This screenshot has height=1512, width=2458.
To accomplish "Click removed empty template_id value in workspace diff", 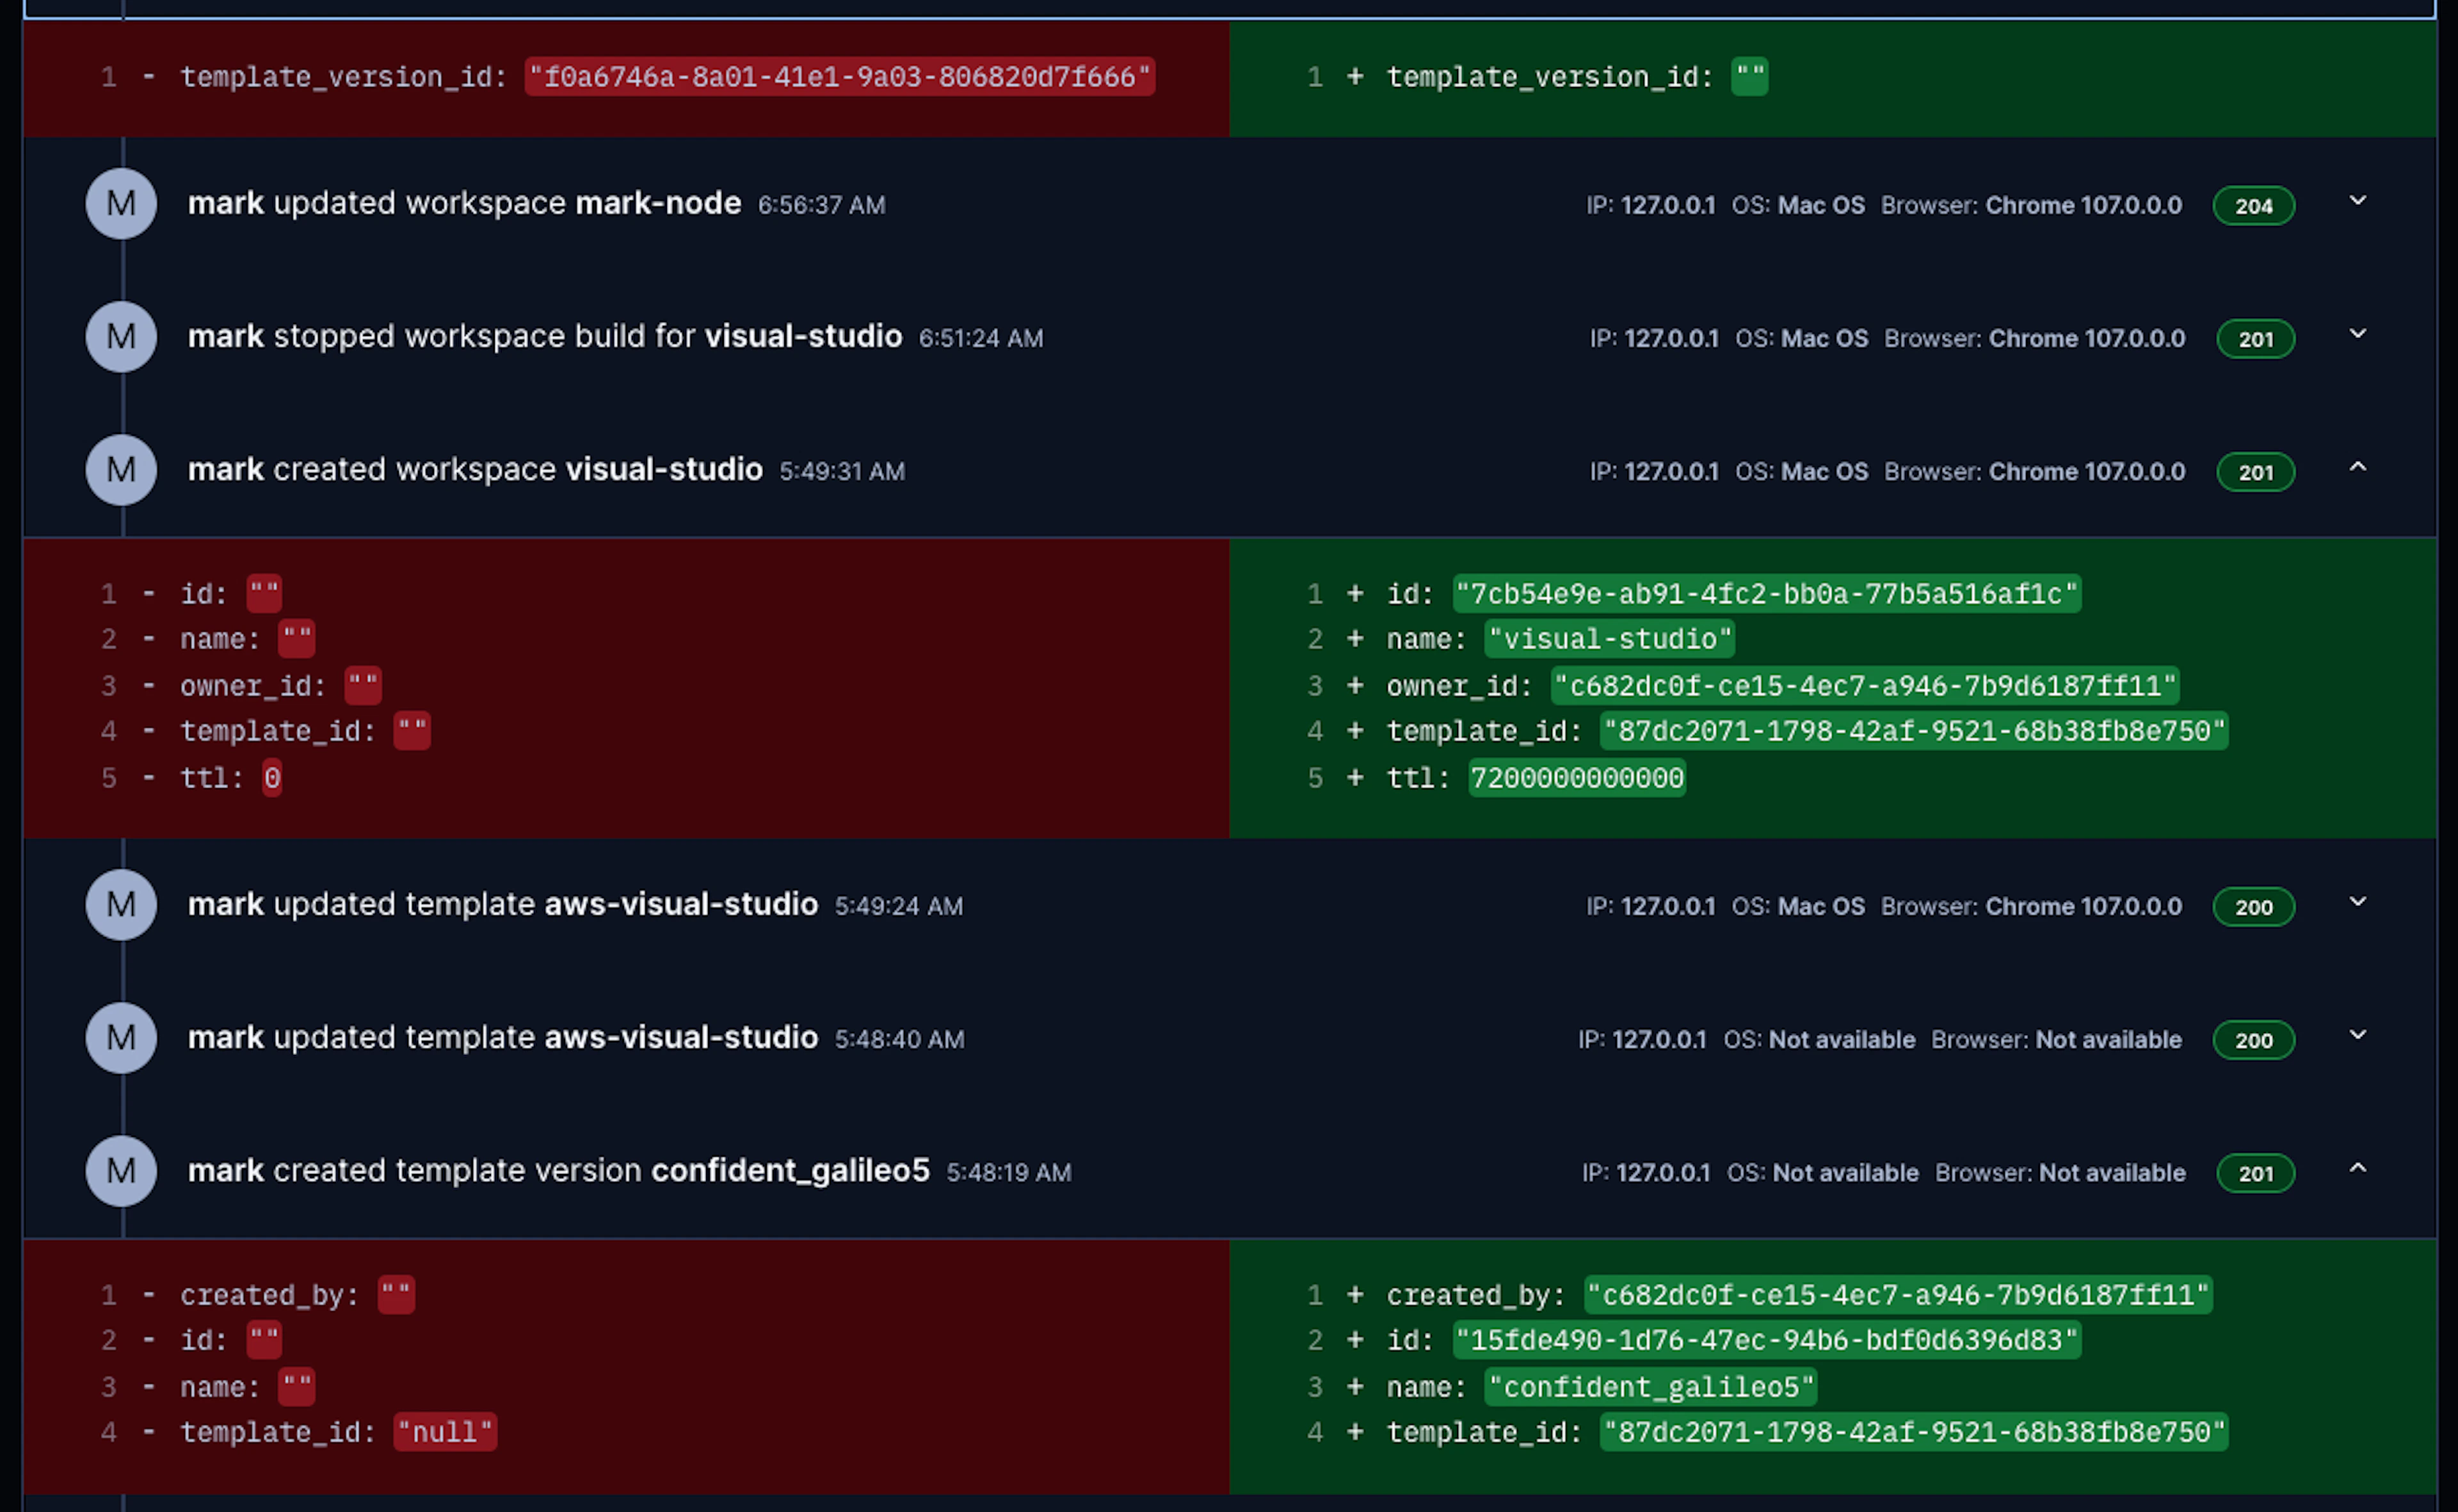I will [x=412, y=731].
